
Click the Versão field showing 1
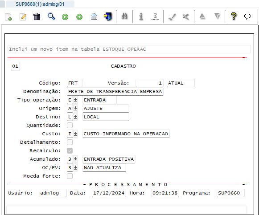(149, 83)
